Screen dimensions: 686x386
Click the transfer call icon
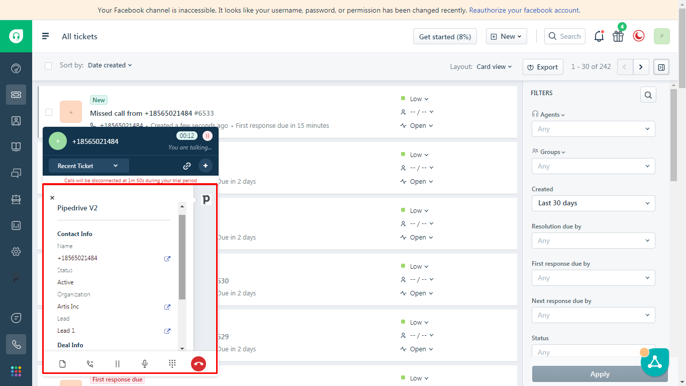click(x=90, y=364)
